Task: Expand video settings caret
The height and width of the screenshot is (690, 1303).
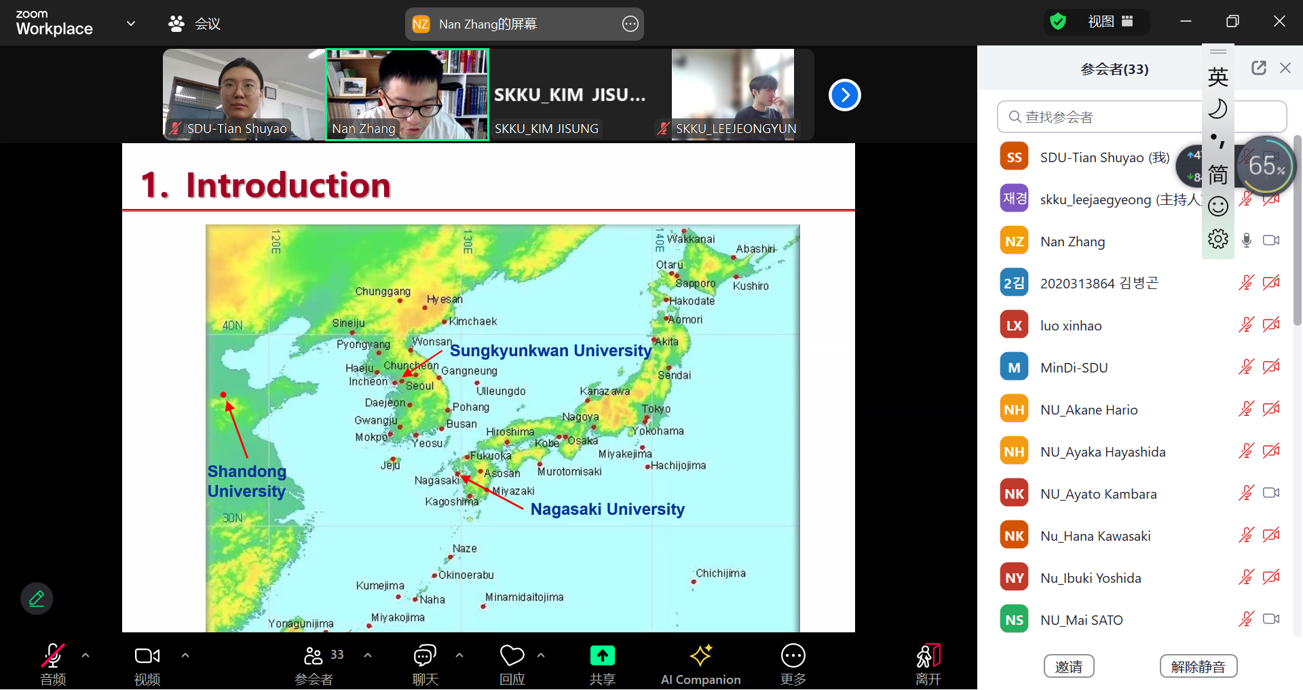Action: pyautogui.click(x=185, y=655)
